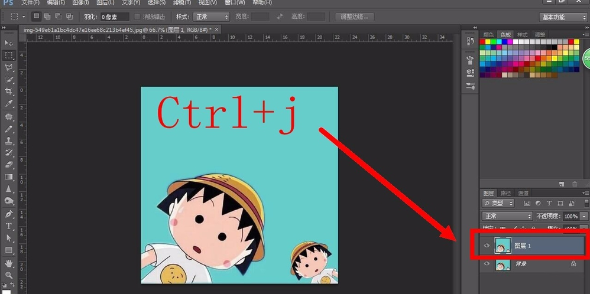This screenshot has width=590, height=294.
Task: Switch to the 通道 tab
Action: (x=523, y=193)
